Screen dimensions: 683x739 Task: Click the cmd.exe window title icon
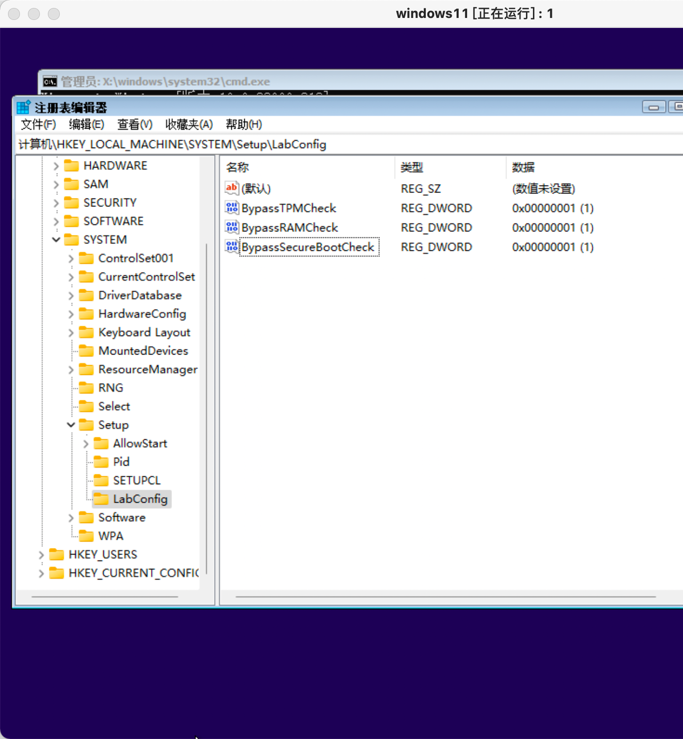pos(50,82)
